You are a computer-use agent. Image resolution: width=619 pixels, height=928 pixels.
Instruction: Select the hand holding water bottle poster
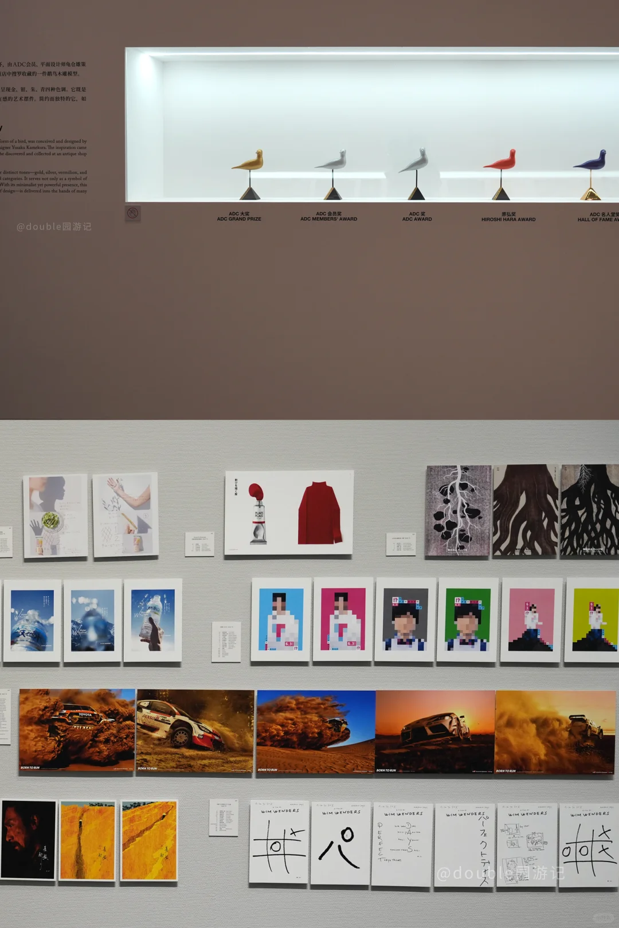pyautogui.click(x=153, y=620)
